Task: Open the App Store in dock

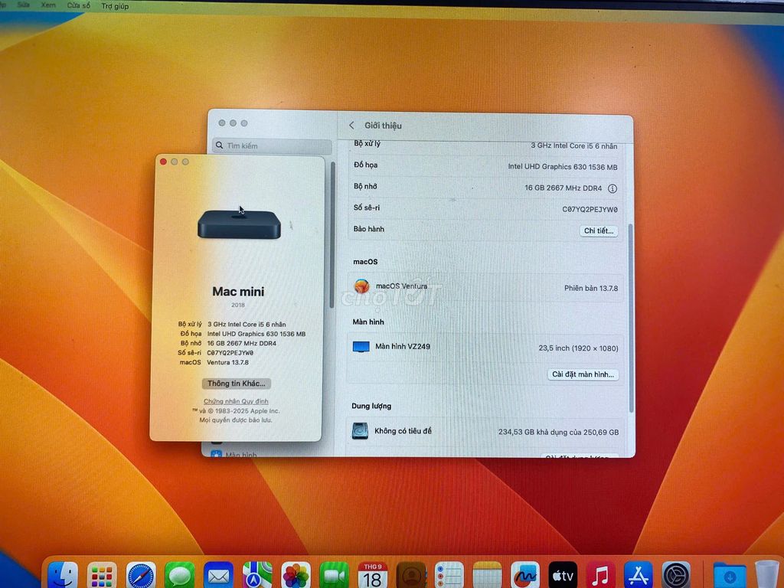Action: point(639,576)
